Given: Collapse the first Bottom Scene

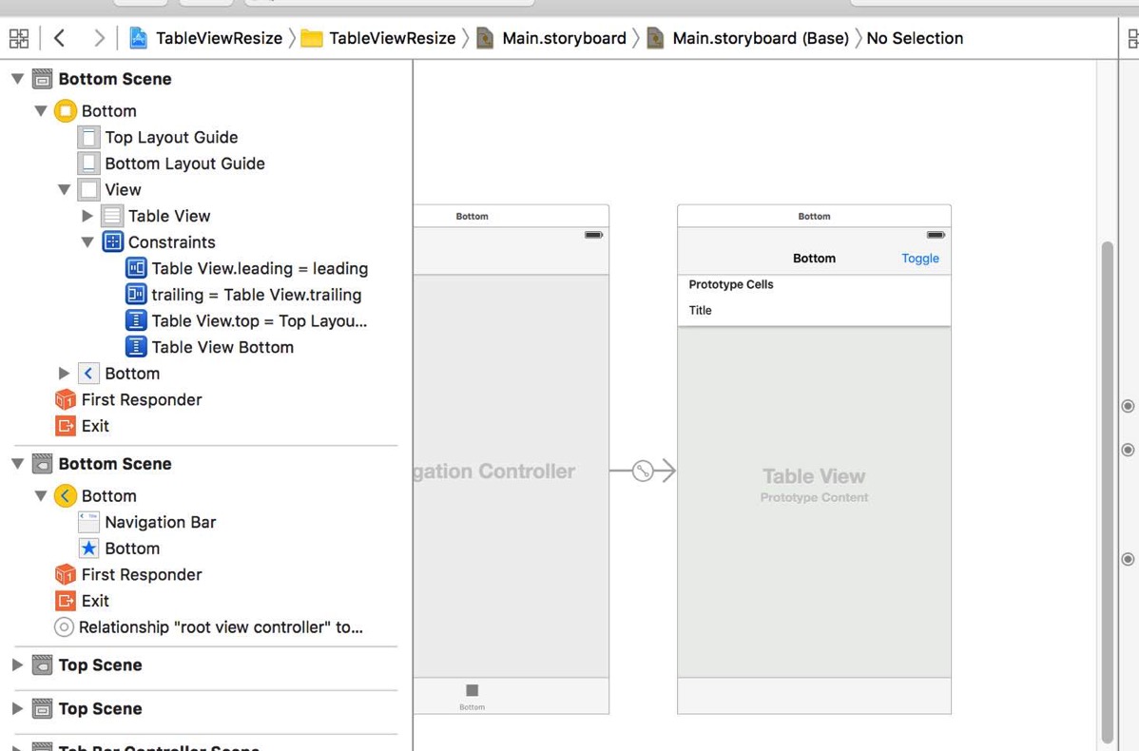Looking at the screenshot, I should click(x=17, y=79).
